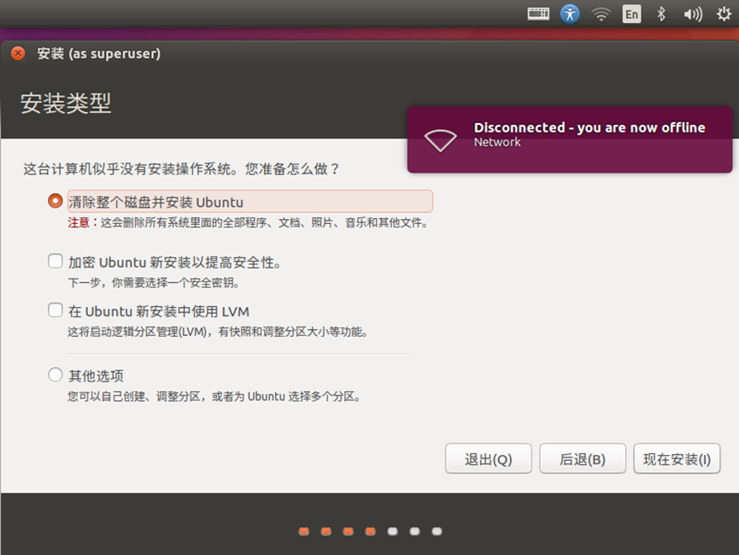This screenshot has width=739, height=555.
Task: Click the 安装 (as superuser) window title
Action: click(99, 53)
